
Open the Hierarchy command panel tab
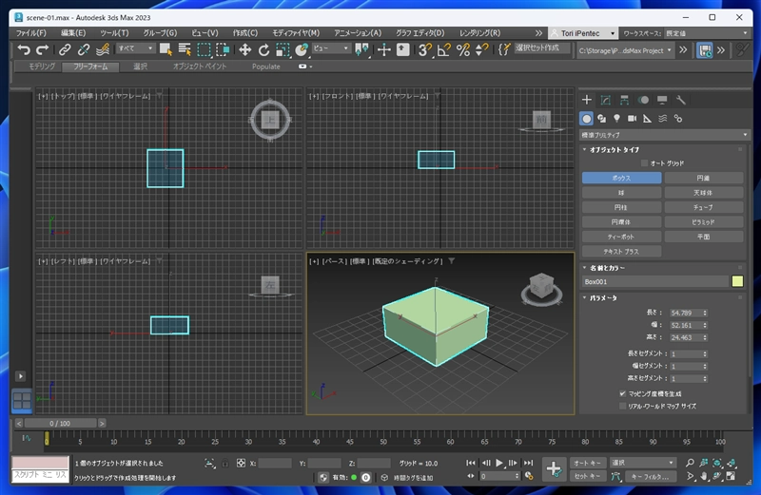(624, 101)
